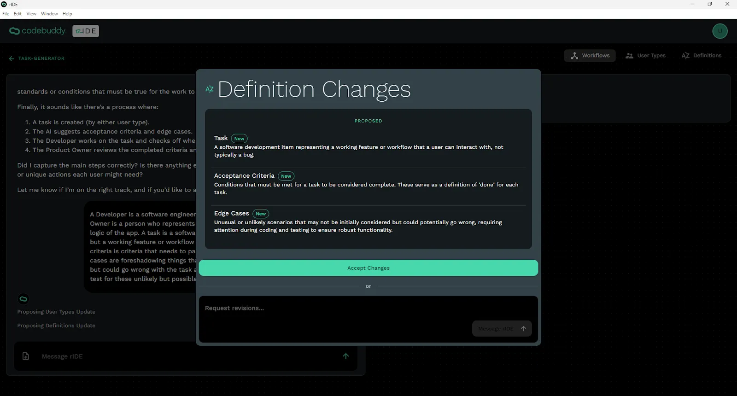The image size is (737, 396).
Task: Click the Definition Changes heading
Action: point(314,89)
